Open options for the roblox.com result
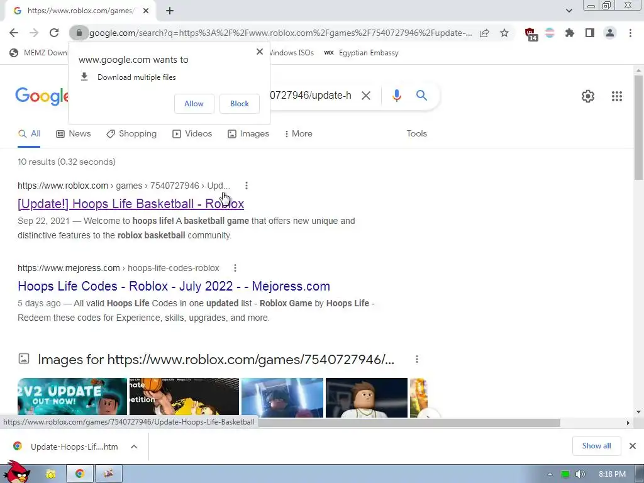 (247, 186)
